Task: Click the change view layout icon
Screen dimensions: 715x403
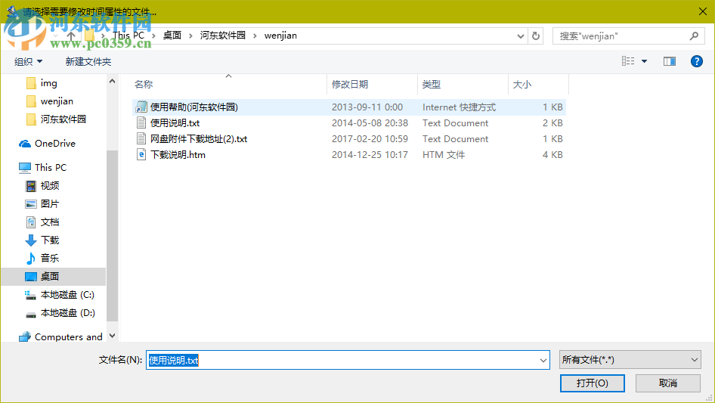Action: [x=628, y=61]
